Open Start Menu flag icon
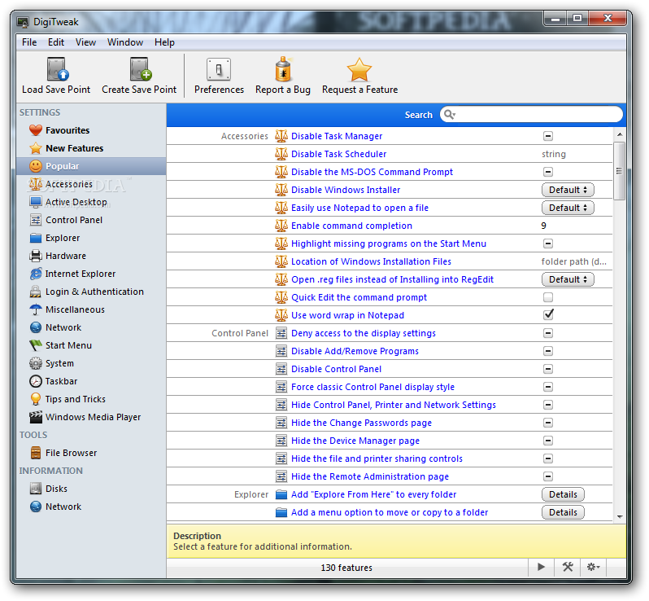Image resolution: width=649 pixels, height=601 pixels. coord(36,345)
